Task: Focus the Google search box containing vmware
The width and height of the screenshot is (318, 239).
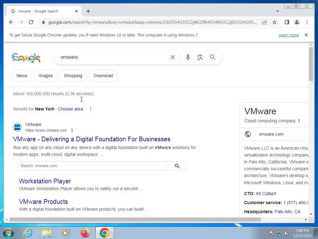Action: (x=114, y=57)
